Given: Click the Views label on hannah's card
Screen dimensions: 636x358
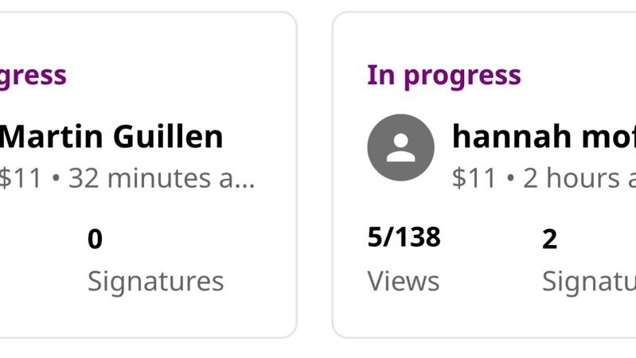Looking at the screenshot, I should 403,281.
